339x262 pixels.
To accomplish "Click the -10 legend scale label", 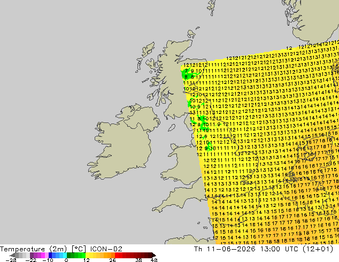I will pyautogui.click(x=48, y=260).
